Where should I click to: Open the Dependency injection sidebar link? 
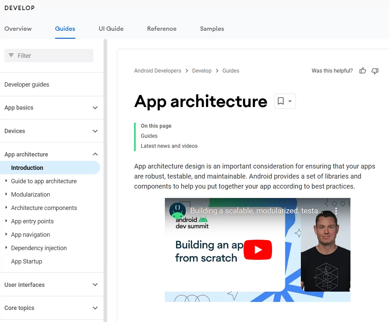(x=39, y=248)
